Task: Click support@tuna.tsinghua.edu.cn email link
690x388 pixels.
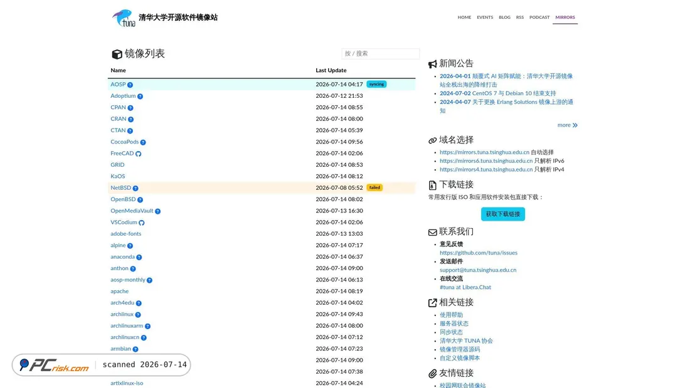Action: 478,270
